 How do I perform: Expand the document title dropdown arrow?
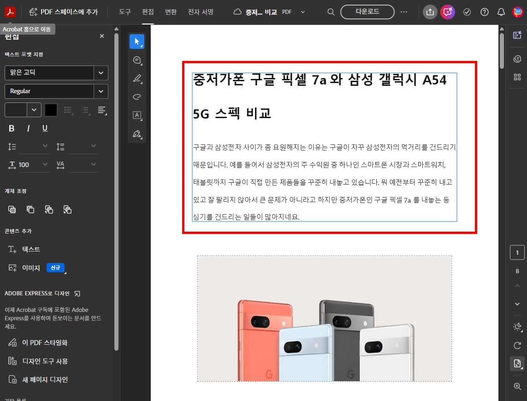click(x=303, y=12)
